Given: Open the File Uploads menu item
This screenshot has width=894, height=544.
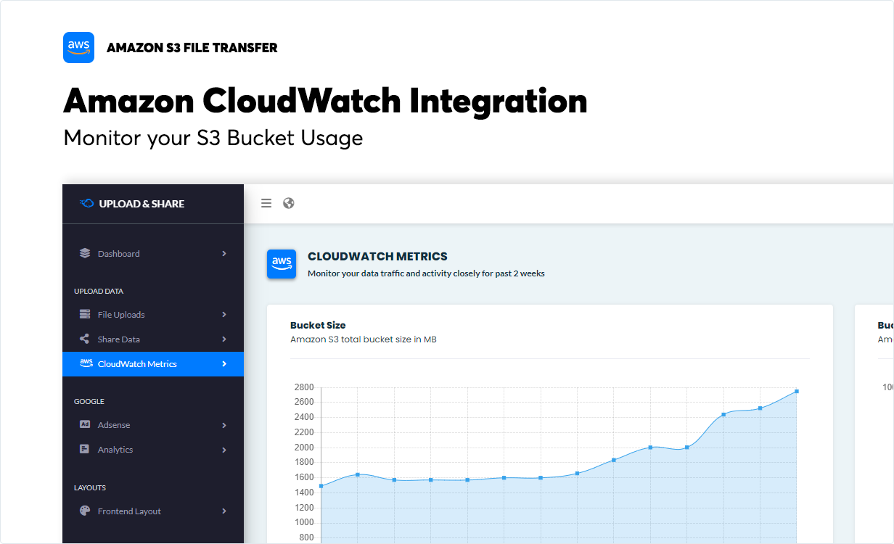Looking at the screenshot, I should point(153,314).
